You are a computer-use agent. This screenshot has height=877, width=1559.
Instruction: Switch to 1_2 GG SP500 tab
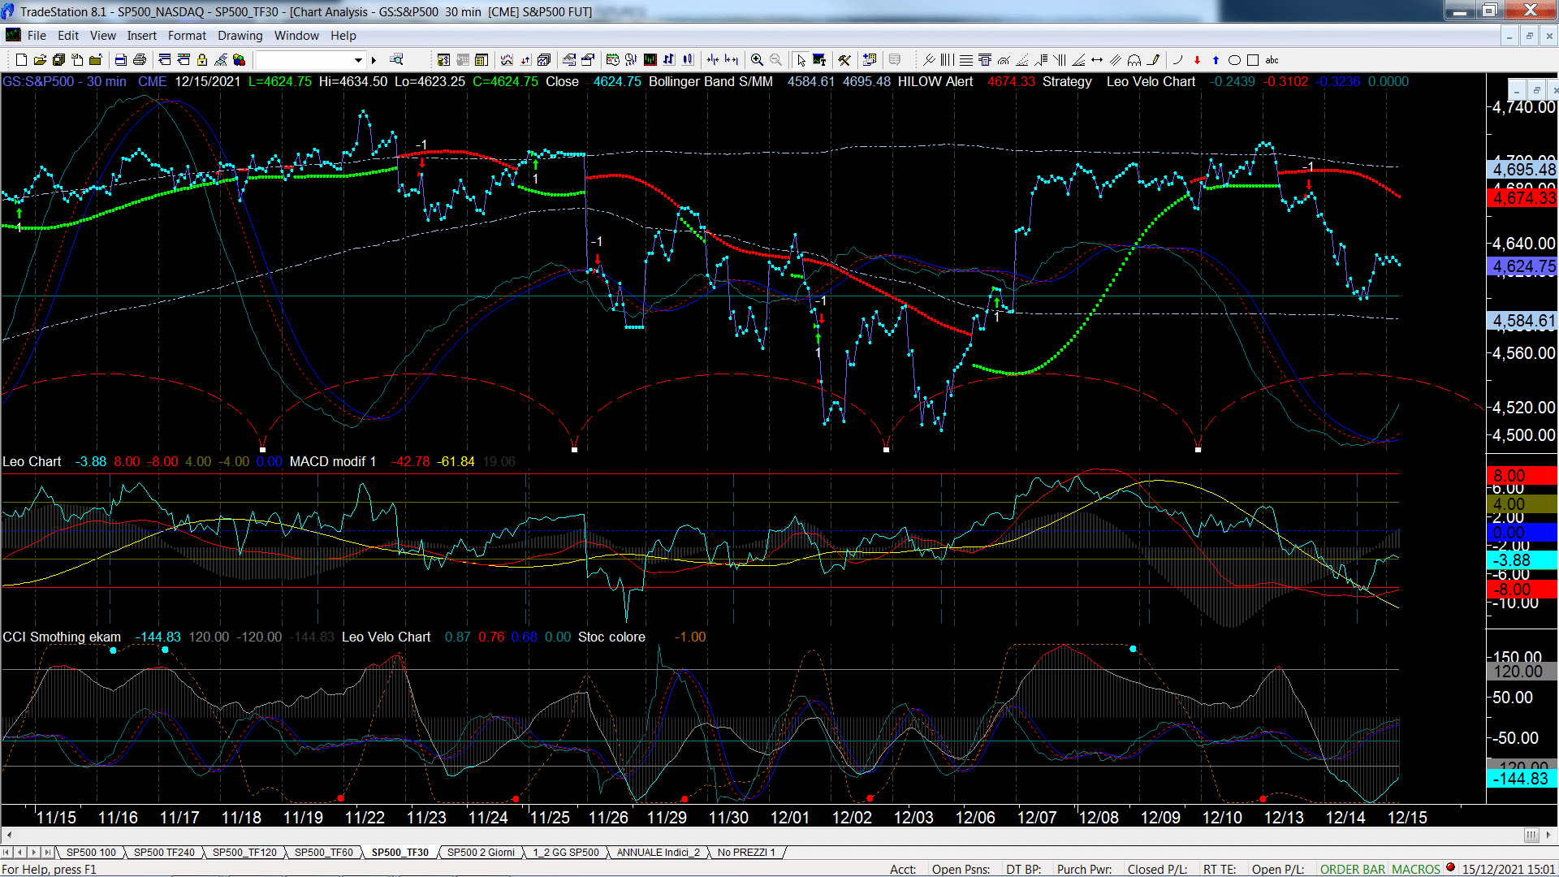(566, 852)
